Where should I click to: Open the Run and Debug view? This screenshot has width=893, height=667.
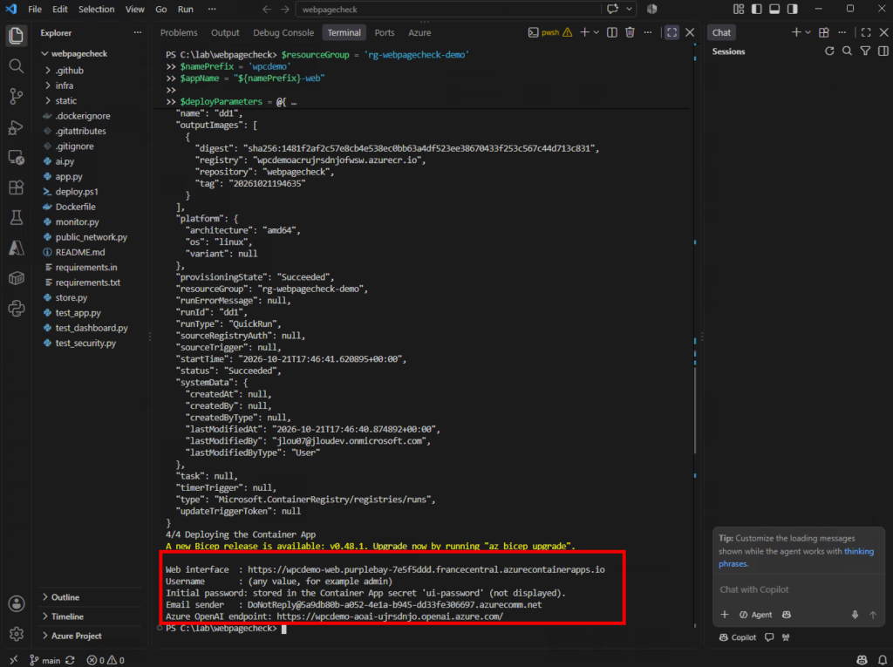[x=16, y=127]
